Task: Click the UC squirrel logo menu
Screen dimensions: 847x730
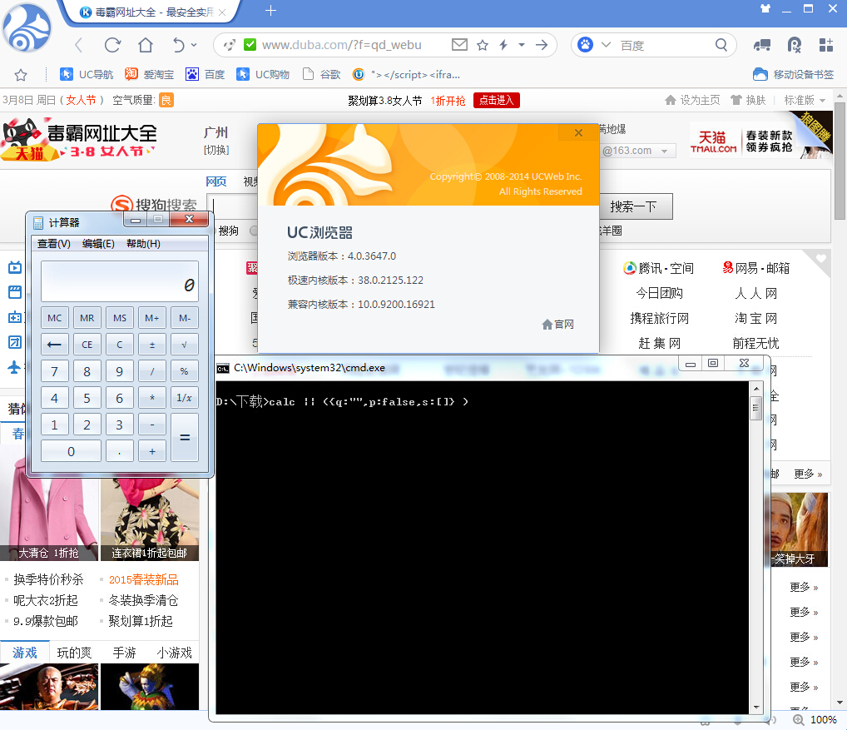Action: coord(27,28)
